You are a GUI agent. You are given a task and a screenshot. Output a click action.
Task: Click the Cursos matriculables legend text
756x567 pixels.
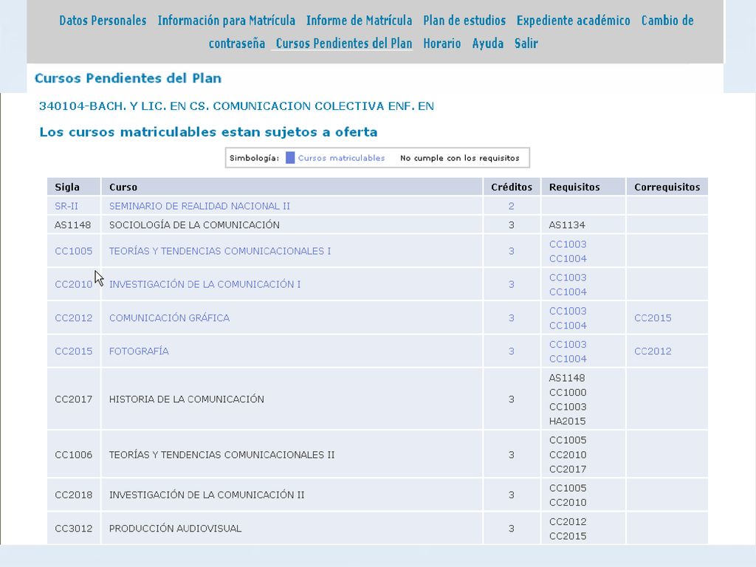point(341,158)
